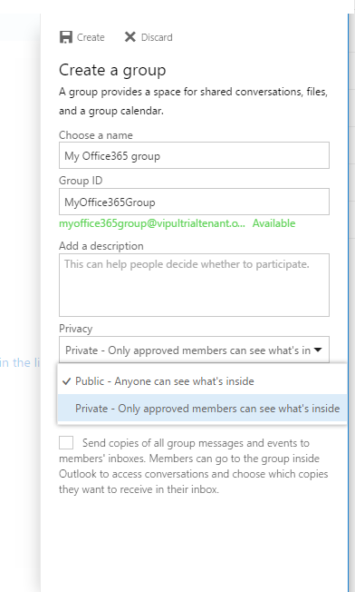
Task: Click inside the Group ID text box
Action: point(194,202)
